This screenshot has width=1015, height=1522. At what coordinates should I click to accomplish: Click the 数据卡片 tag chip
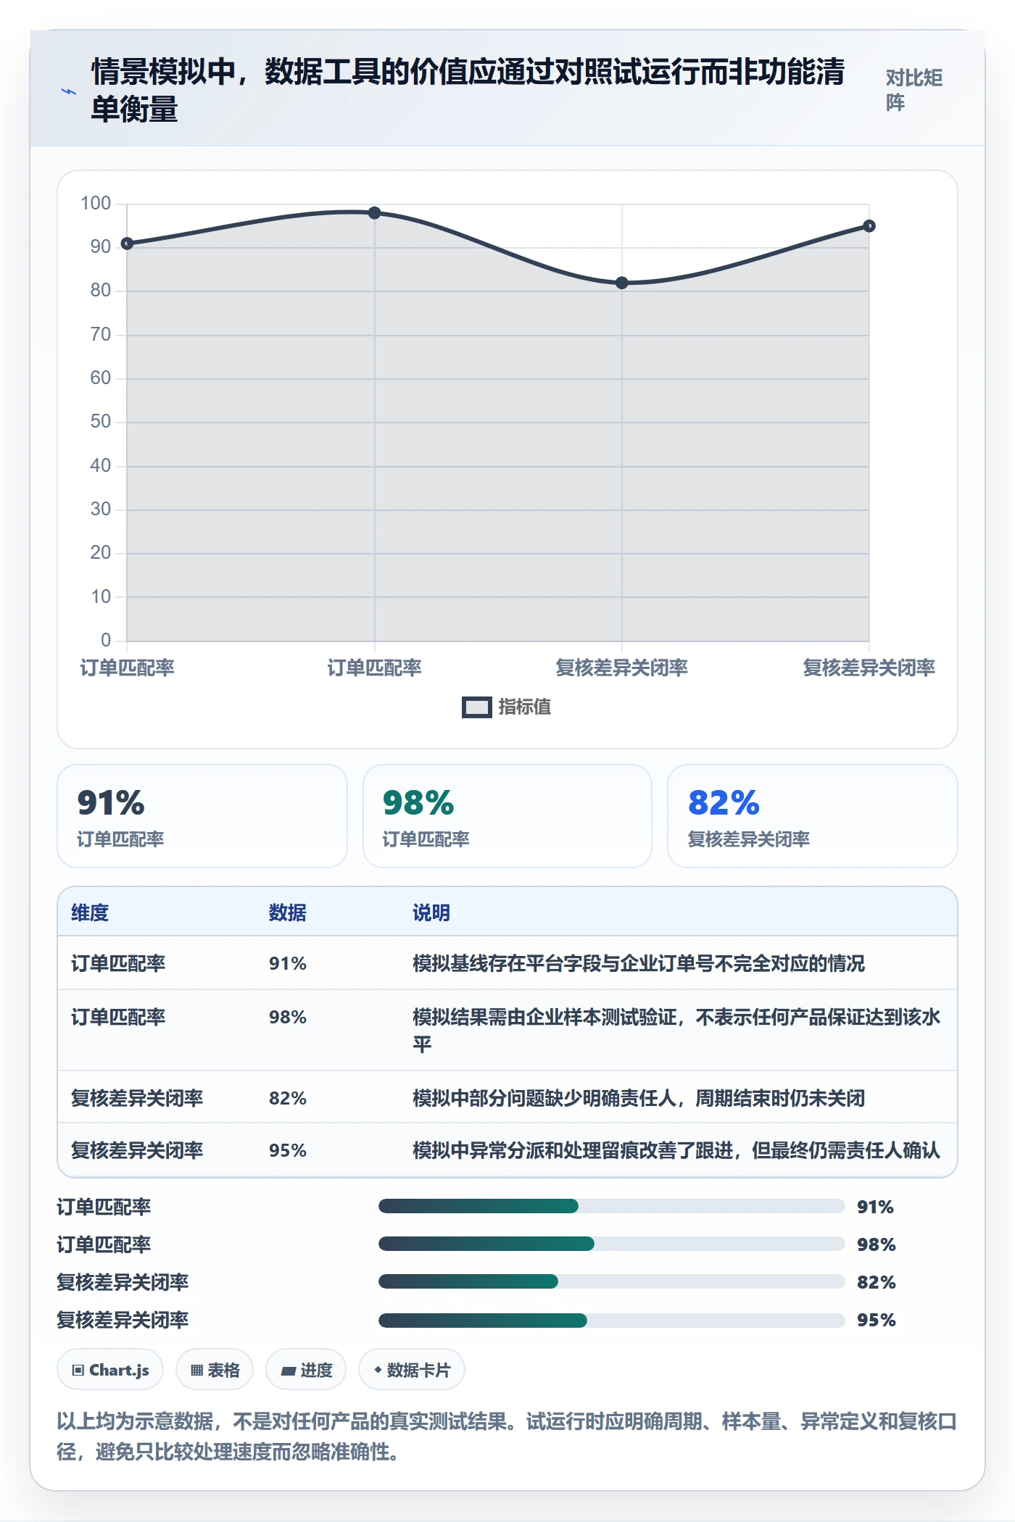tap(412, 1370)
